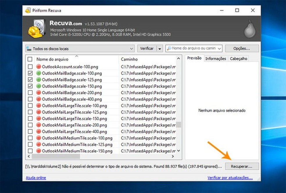Viewport: 286px width, 193px height.
Task: Click the red status dot for OutlookAccount.scale-100.png
Action: 39,66
